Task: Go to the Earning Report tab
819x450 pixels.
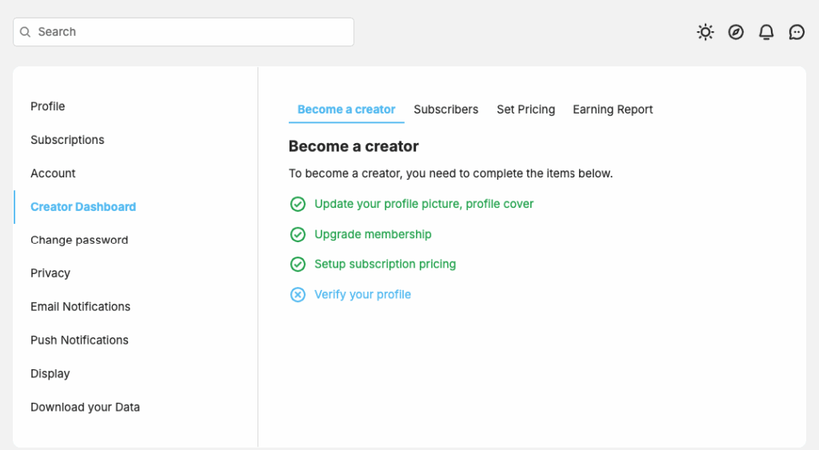Action: click(613, 110)
